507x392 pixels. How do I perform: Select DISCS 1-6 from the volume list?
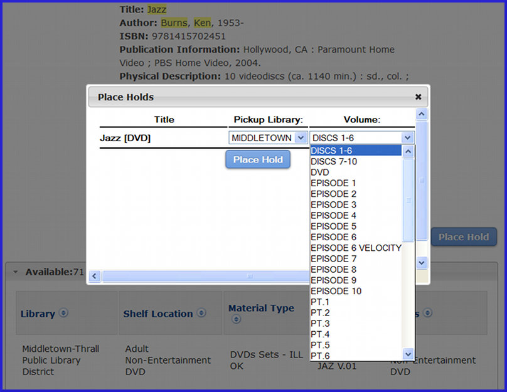(356, 151)
